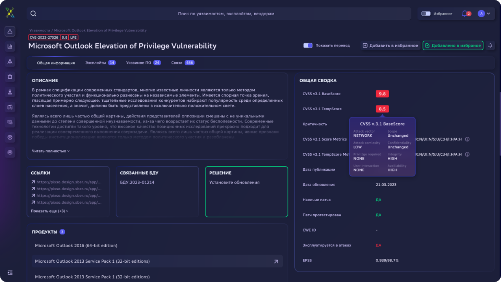Image resolution: width=501 pixels, height=282 pixels.
Task: Click the search field for vulnerabilities
Action: 219,14
